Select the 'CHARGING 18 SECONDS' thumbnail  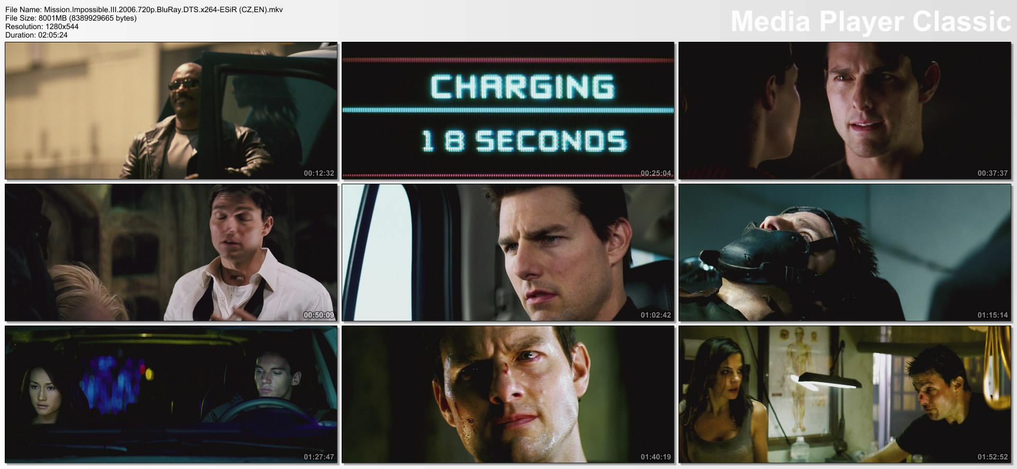(x=508, y=111)
